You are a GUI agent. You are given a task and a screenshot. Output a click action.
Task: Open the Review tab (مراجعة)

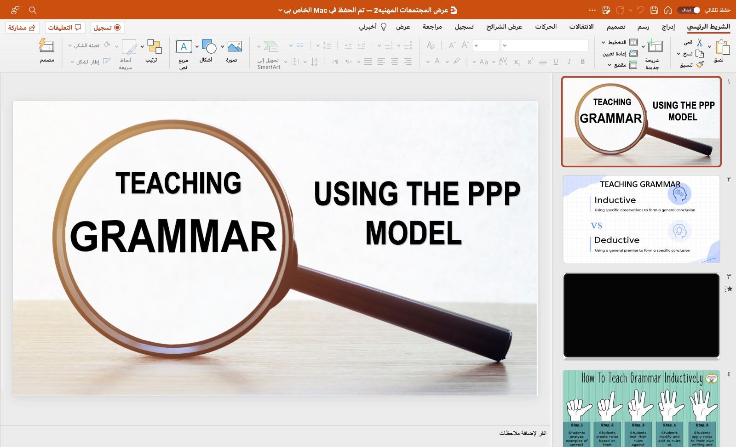tap(432, 27)
